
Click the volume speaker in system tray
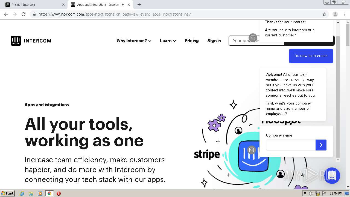(x=311, y=193)
